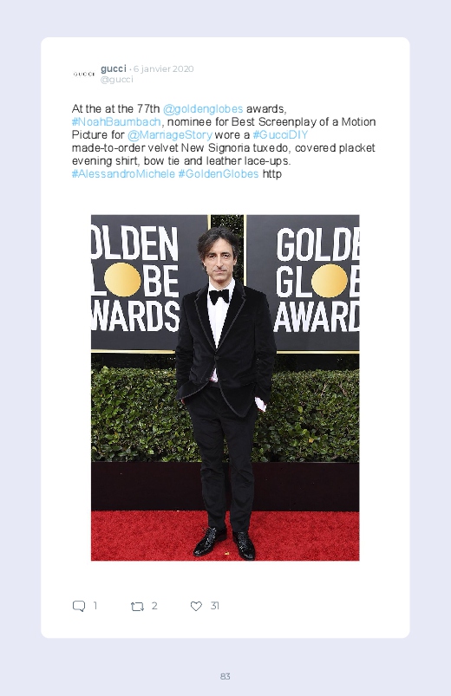Click the 6 janvier 2020 date

[x=164, y=68]
